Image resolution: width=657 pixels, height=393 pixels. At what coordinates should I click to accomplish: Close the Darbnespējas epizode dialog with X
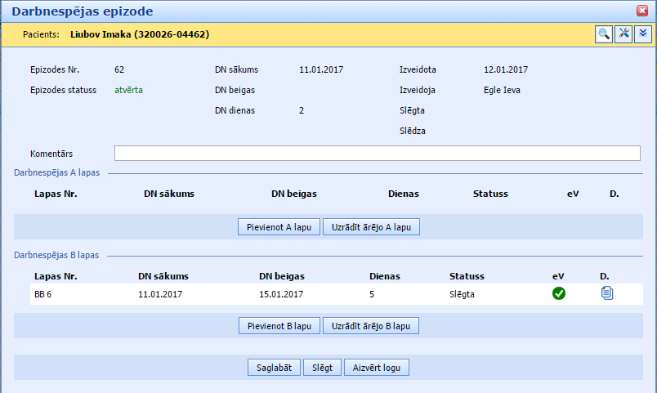[643, 11]
